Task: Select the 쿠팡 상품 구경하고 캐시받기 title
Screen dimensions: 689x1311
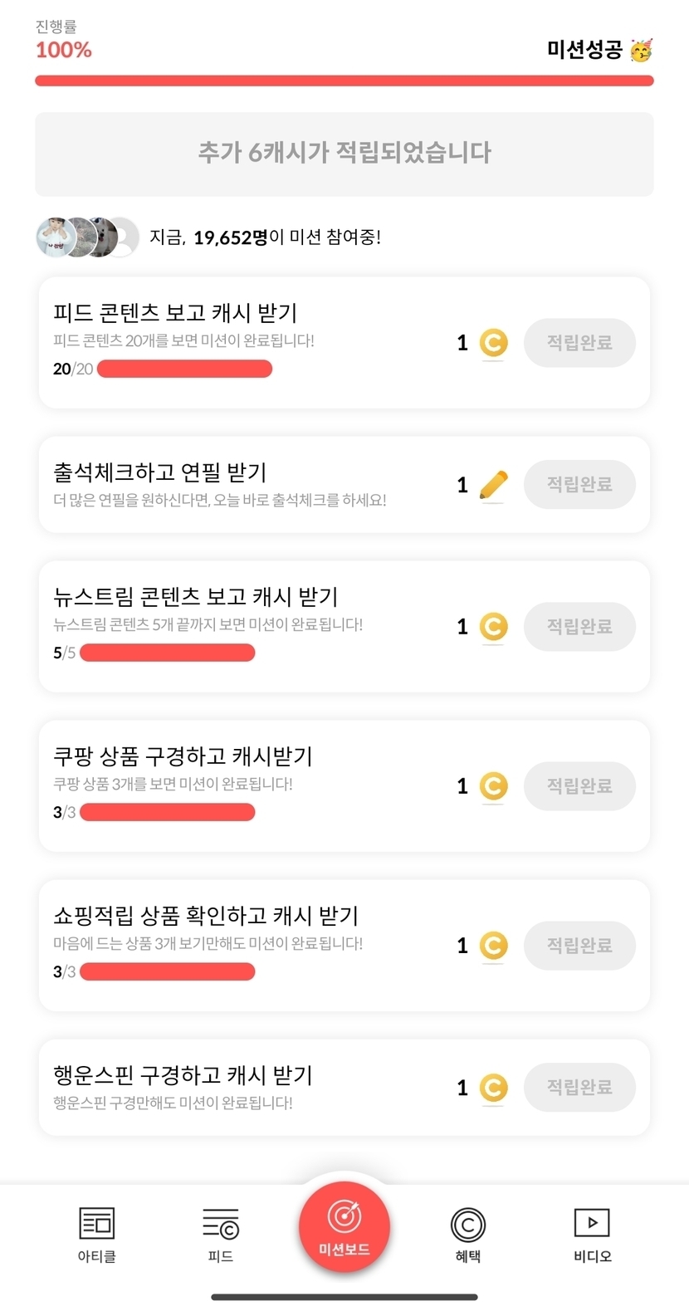Action: (x=183, y=756)
